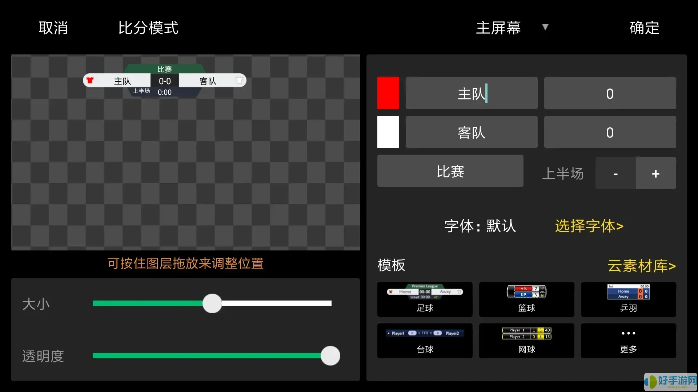Open 云素材库 cloud library
The image size is (698, 392).
pyautogui.click(x=642, y=266)
